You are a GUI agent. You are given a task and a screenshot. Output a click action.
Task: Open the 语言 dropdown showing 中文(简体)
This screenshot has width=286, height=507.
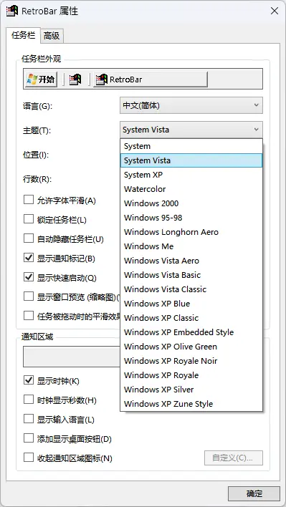(191, 105)
